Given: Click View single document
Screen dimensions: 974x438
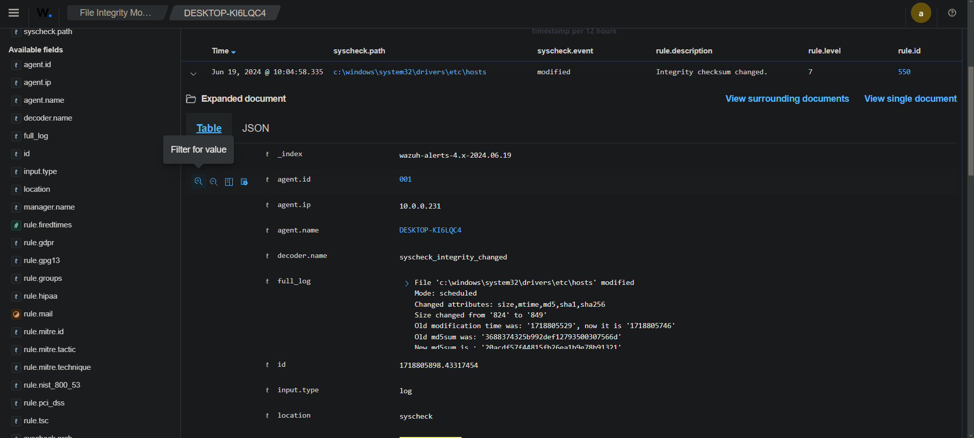Looking at the screenshot, I should (x=910, y=99).
